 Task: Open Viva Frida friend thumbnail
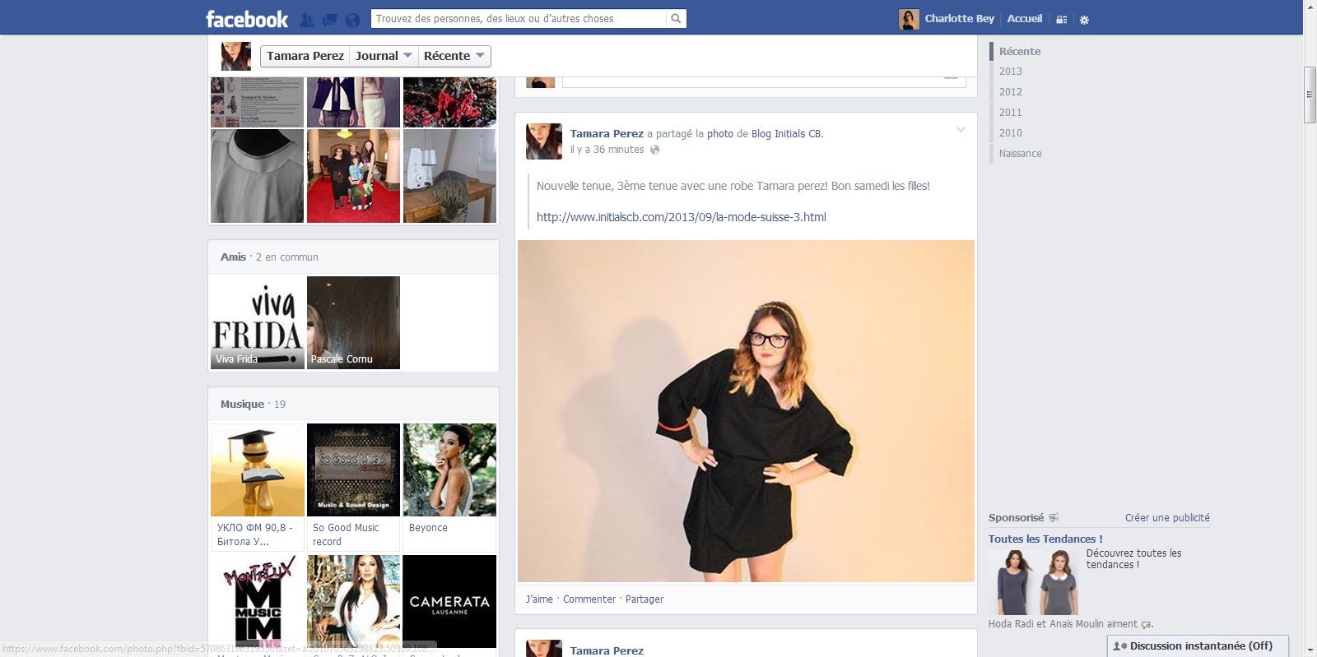click(258, 322)
